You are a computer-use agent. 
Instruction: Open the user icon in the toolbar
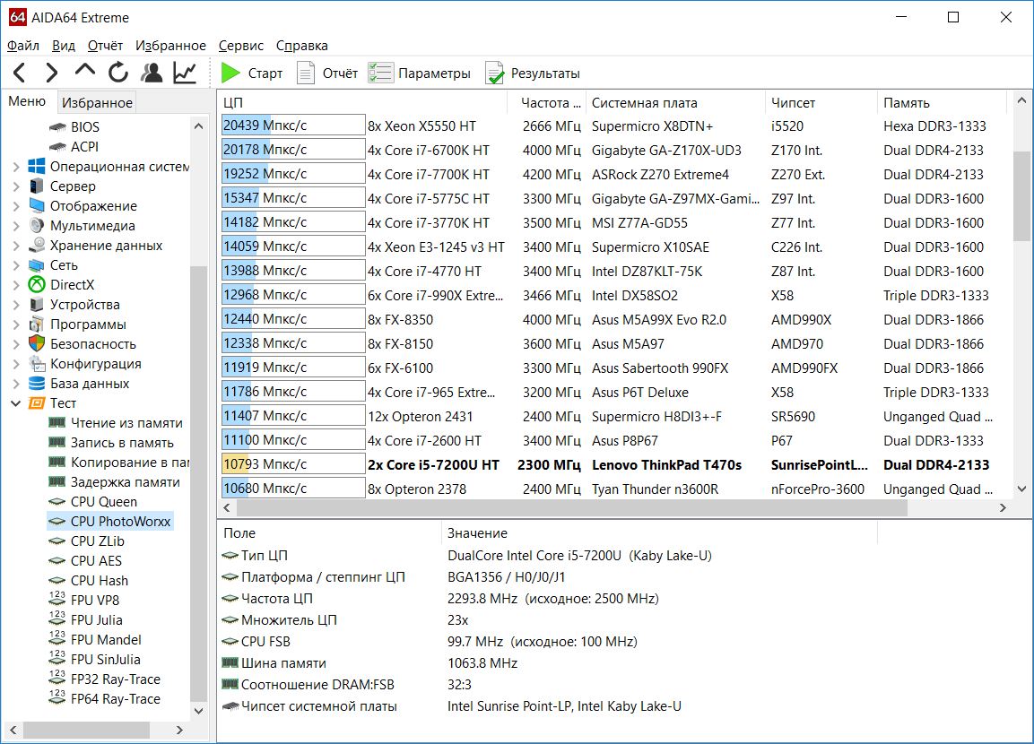tap(152, 73)
